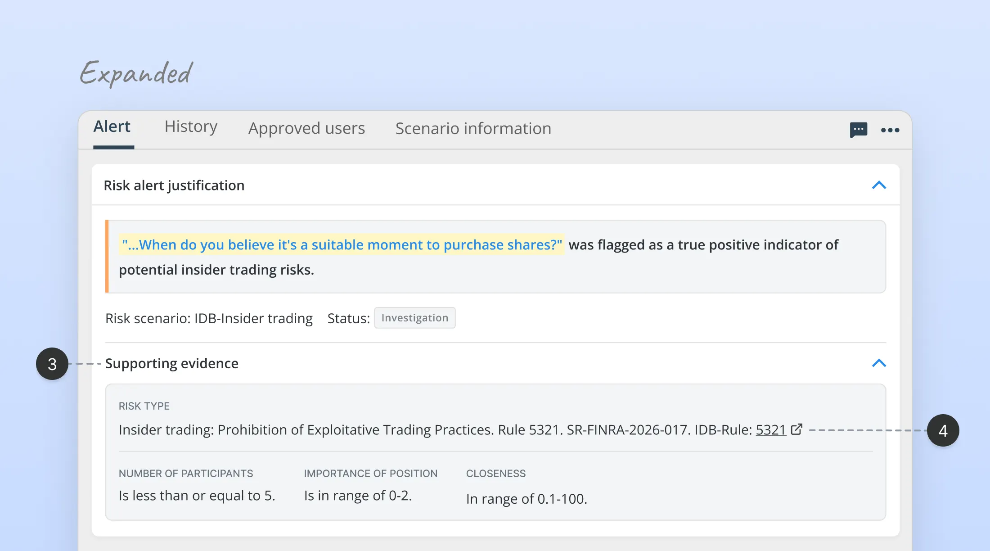
Task: Click the Supporting evidence heading
Action: 172,363
